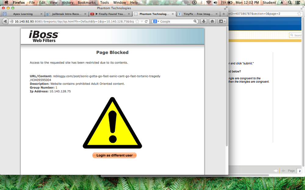The image size is (305, 190).
Task: Click the Ip Address 10.140.128.75 text
Action: point(50,91)
